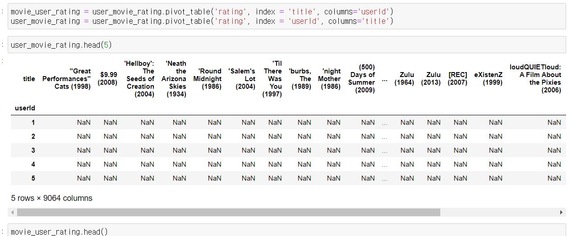Select the Zulu (1964) column header
This screenshot has height=236, width=572.
coord(404,79)
